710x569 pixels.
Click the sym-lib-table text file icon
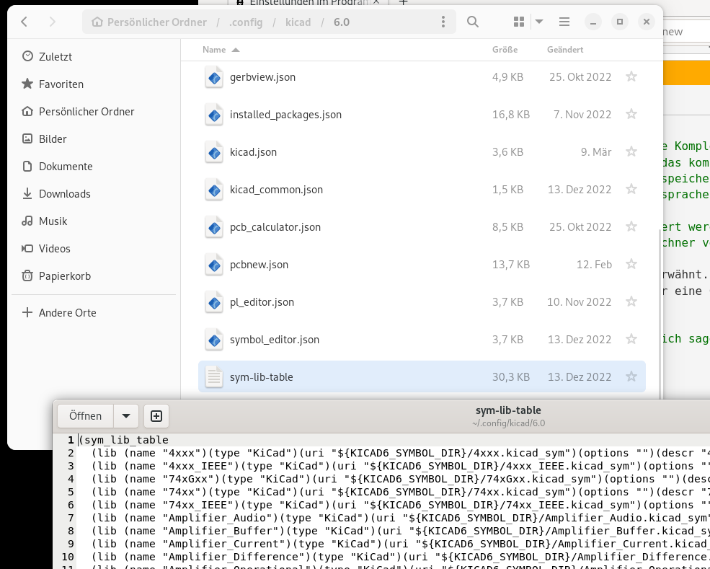(214, 377)
